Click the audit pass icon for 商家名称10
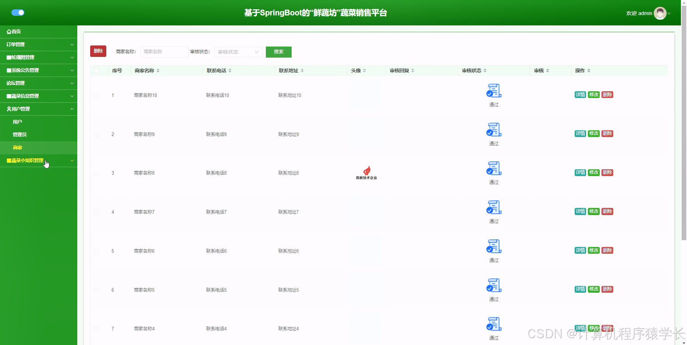This screenshot has width=687, height=345. 494,91
